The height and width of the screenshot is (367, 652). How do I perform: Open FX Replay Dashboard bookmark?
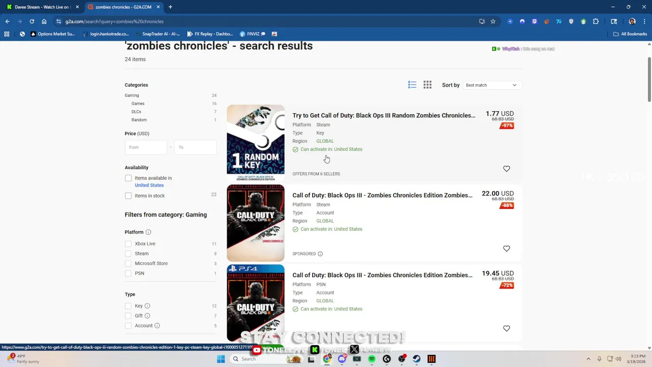(x=210, y=34)
